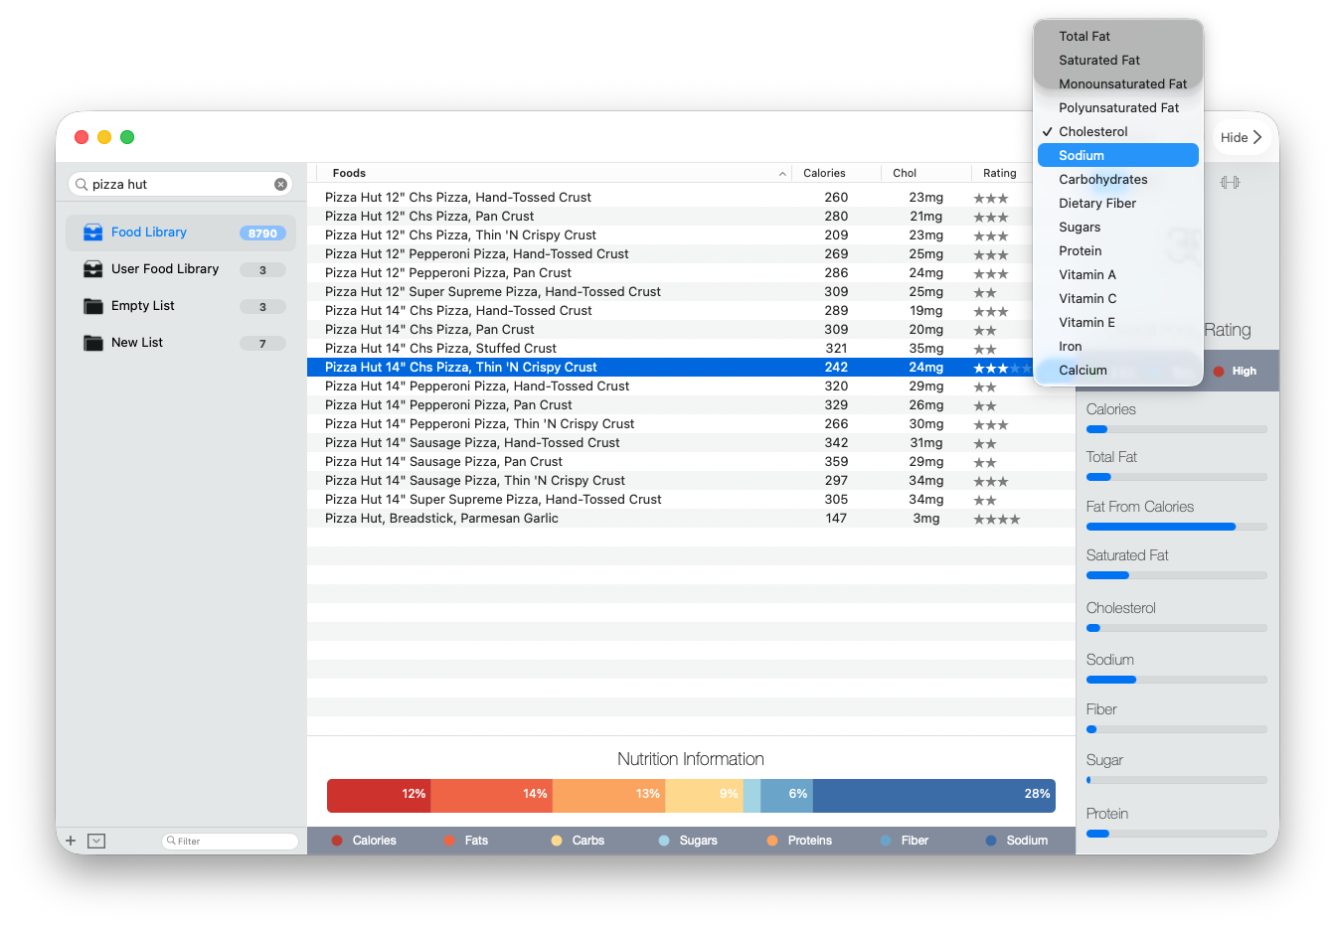Screen dimensions: 1335x928
Task: Select Pizza Hut 14" Sausage Pizza, Pan Crust row
Action: [691, 462]
